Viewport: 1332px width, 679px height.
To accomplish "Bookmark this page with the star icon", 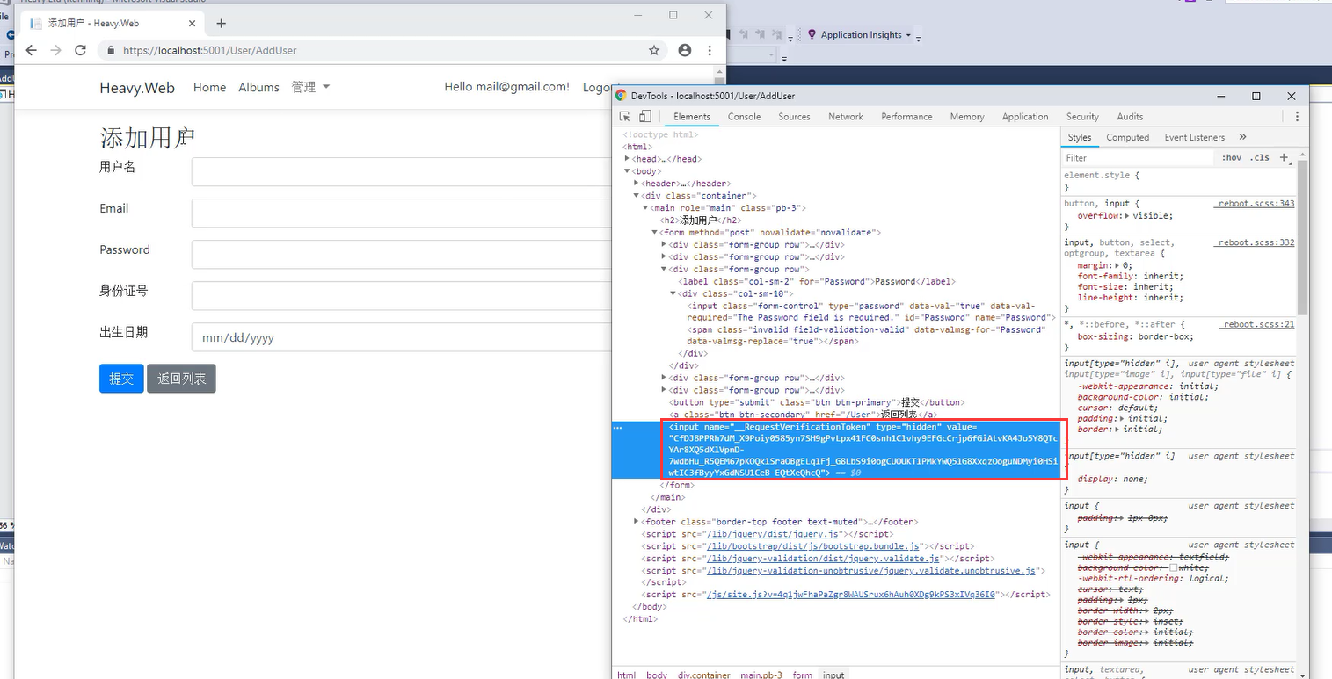I will [x=654, y=50].
